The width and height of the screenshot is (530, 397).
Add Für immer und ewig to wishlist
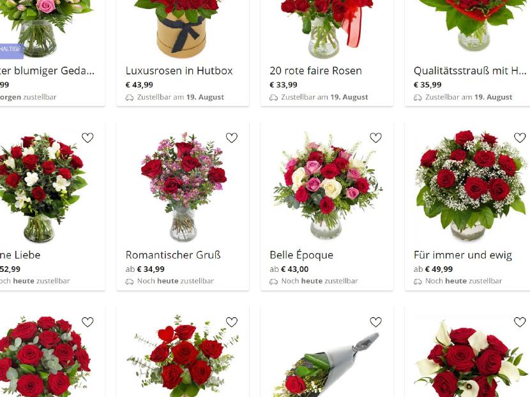(520, 138)
